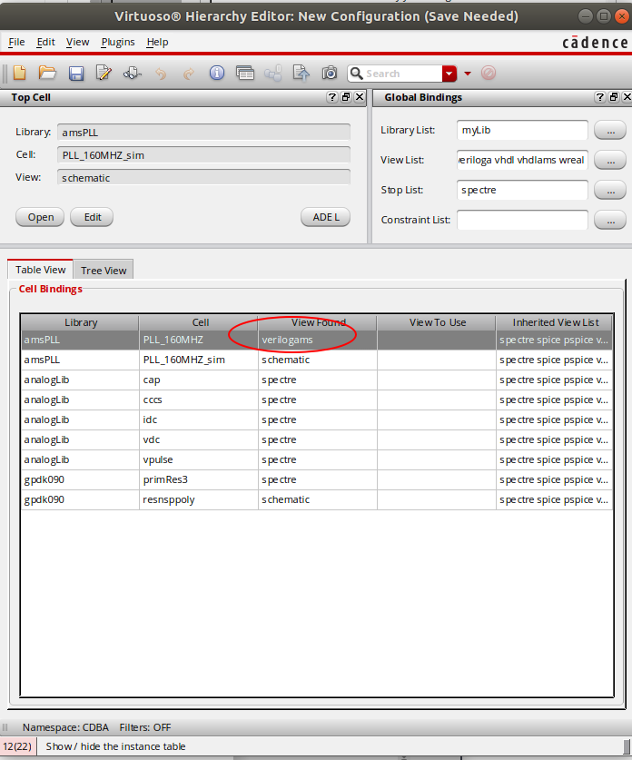This screenshot has width=632, height=760.
Task: Click the document with arrow toolbar icon
Action: coord(301,74)
